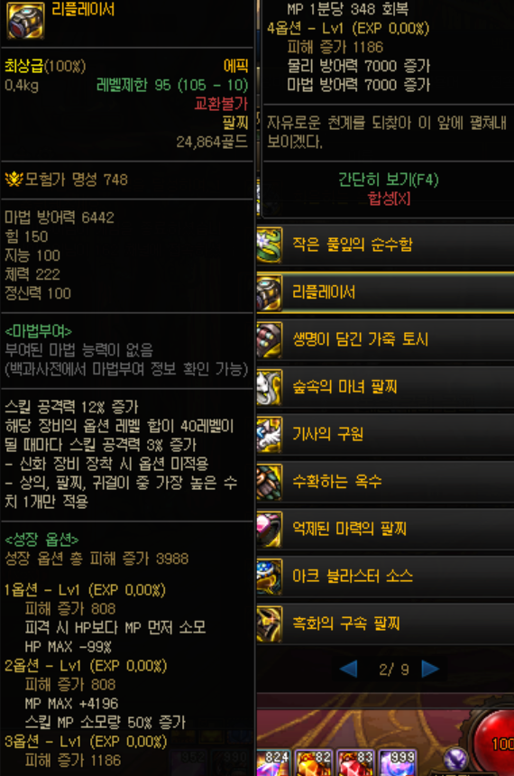The width and height of the screenshot is (514, 776).
Task: Click the 생명이 담긴 가죽 토시 icon
Action: [270, 339]
